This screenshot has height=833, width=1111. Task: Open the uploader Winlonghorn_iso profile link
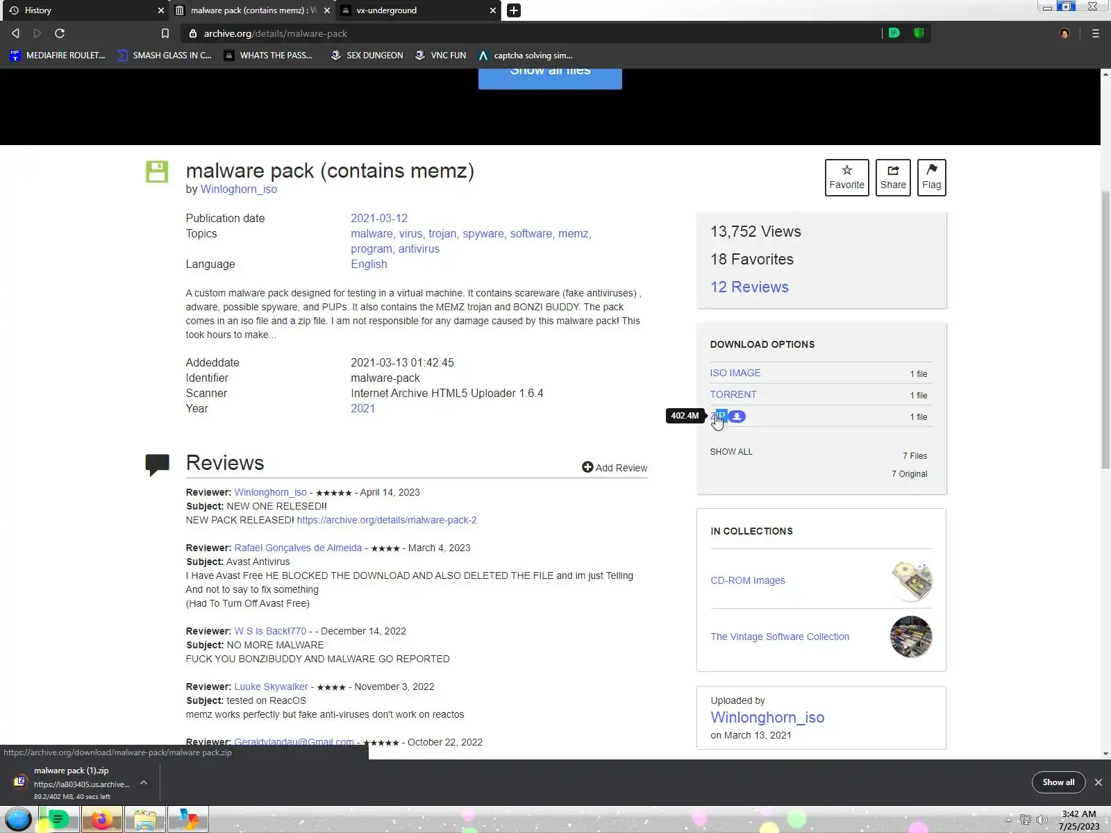coord(767,718)
